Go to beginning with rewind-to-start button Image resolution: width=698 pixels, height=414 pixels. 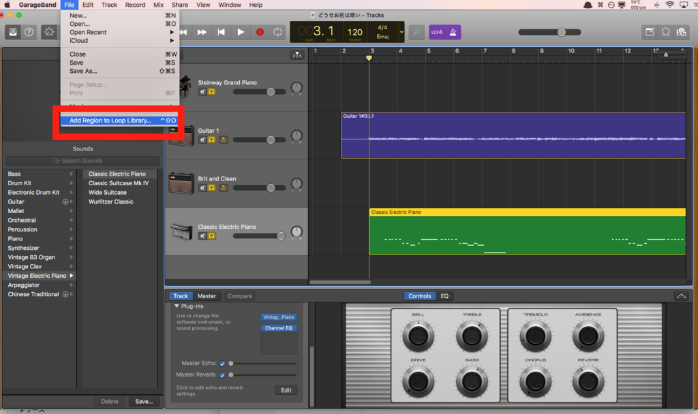click(222, 32)
